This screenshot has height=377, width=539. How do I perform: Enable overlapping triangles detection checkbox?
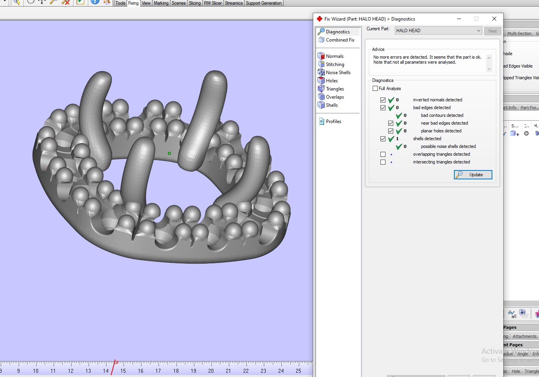point(383,154)
